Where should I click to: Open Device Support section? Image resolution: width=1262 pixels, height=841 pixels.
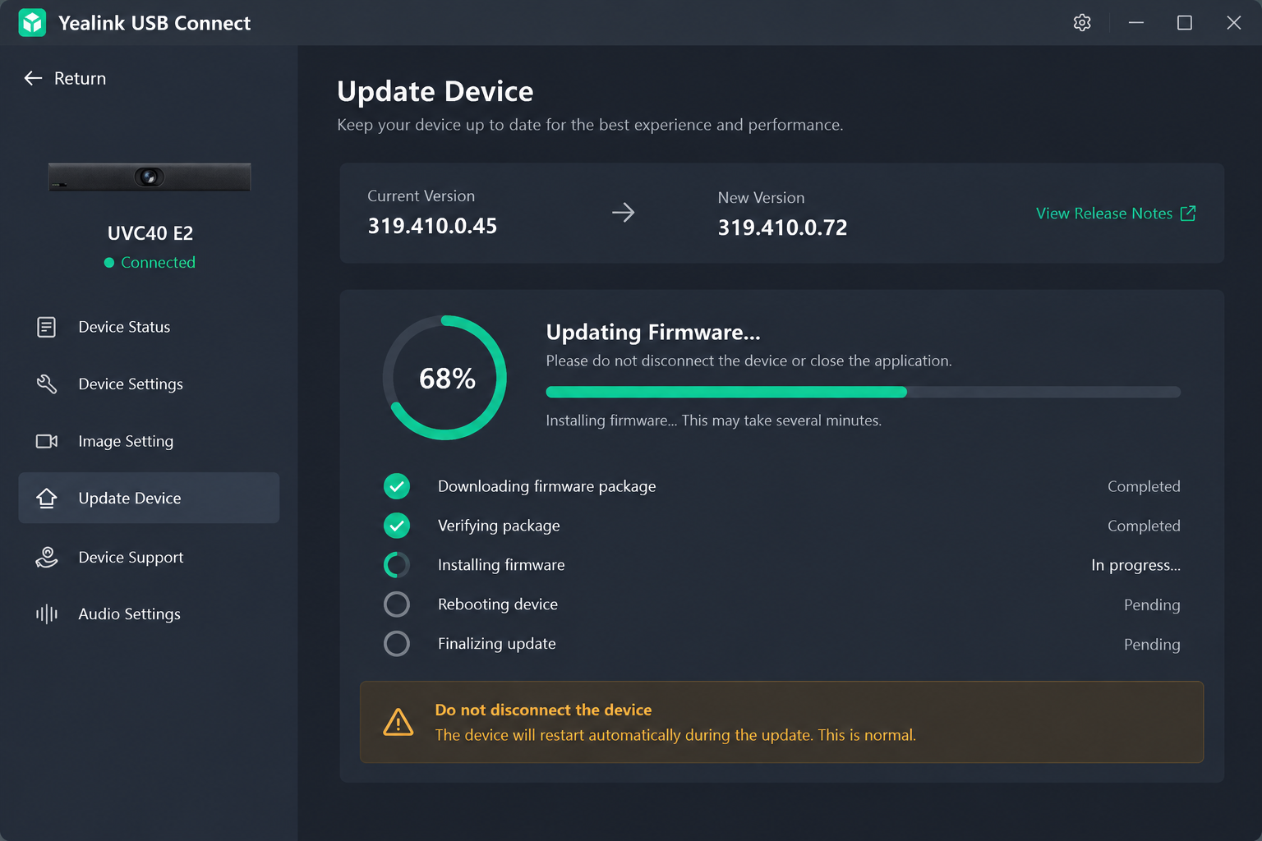tap(149, 557)
